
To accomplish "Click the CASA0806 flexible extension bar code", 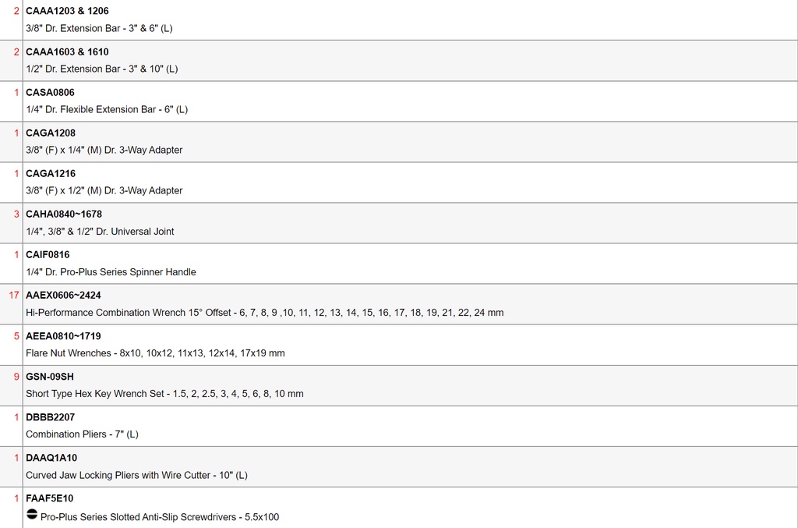I will [x=50, y=93].
